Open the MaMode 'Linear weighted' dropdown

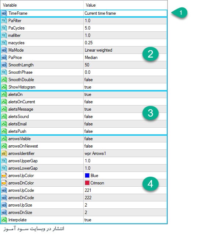click(125, 50)
